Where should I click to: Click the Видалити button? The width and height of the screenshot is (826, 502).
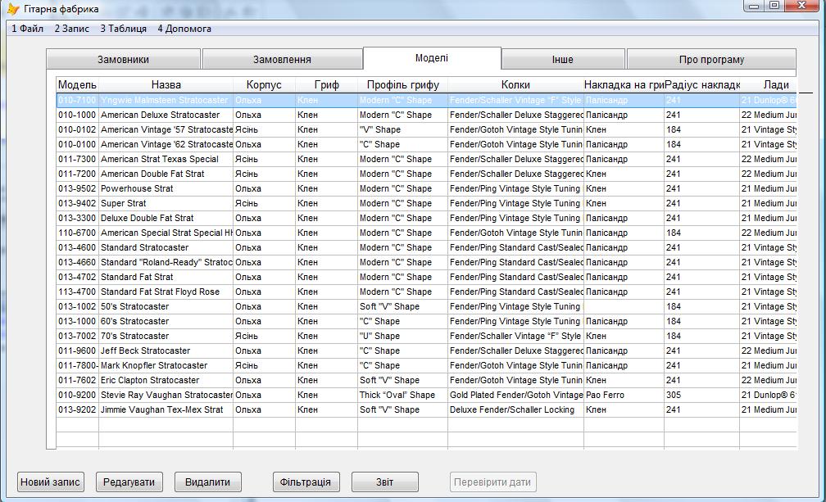207,482
